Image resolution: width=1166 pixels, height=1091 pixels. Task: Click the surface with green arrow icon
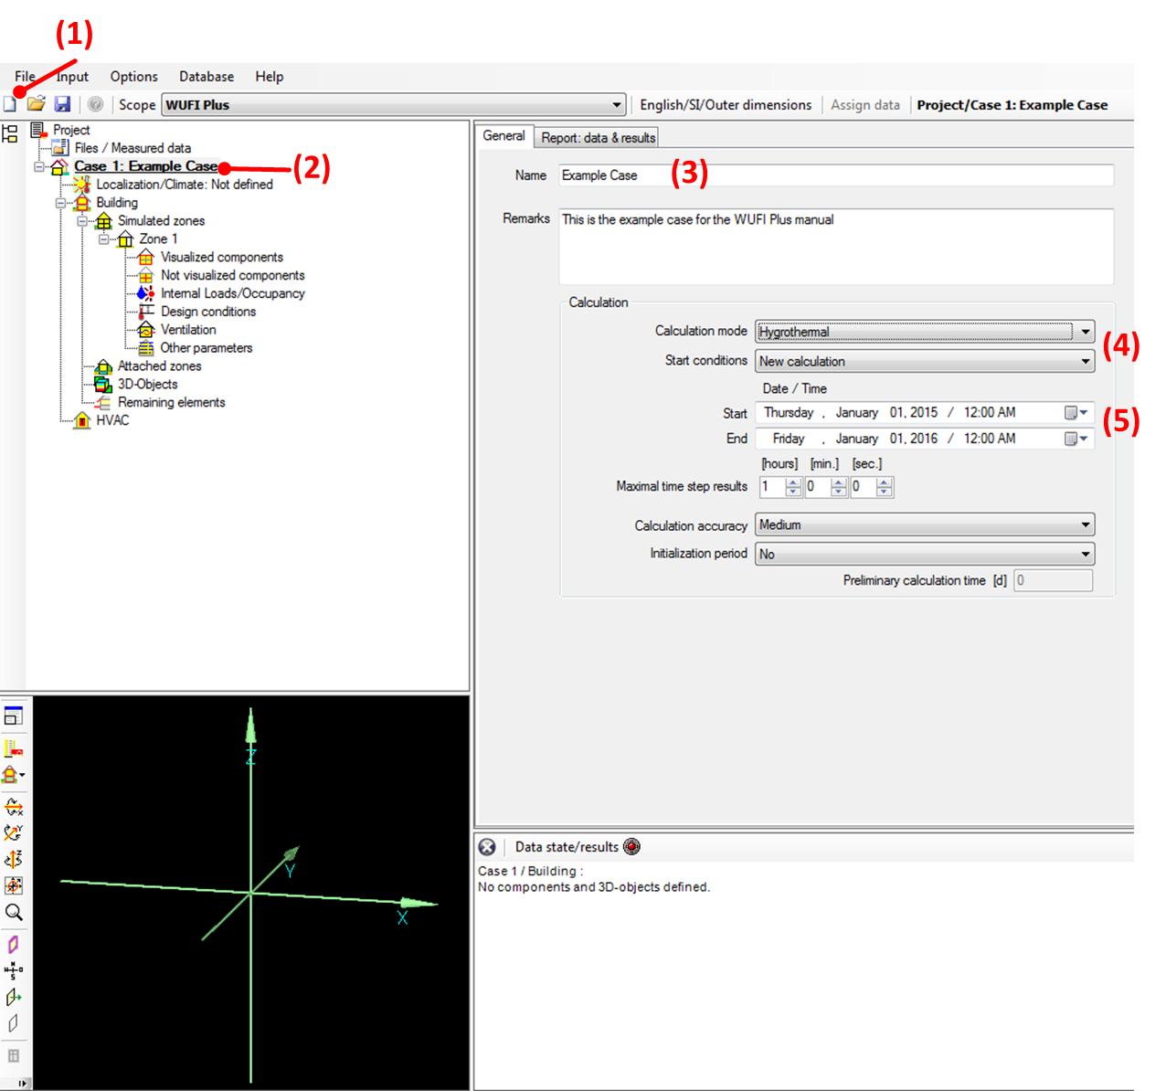[13, 997]
